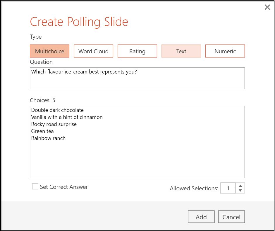275x231 pixels.
Task: Decrease Allowed Selections with the down arrow
Action: [x=240, y=191]
